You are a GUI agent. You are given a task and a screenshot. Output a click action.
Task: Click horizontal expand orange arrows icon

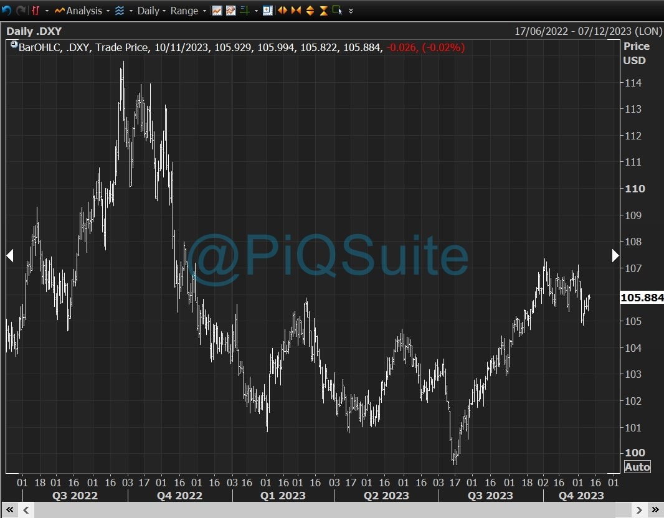pyautogui.click(x=282, y=11)
